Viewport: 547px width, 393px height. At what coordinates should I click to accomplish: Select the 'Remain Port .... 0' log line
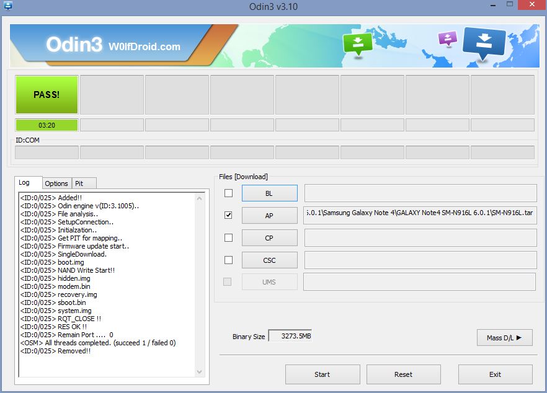pos(66,334)
